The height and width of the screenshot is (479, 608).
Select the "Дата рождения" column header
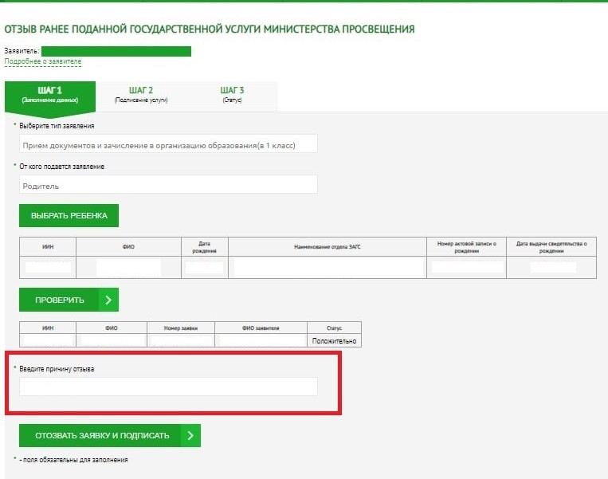pyautogui.click(x=204, y=246)
